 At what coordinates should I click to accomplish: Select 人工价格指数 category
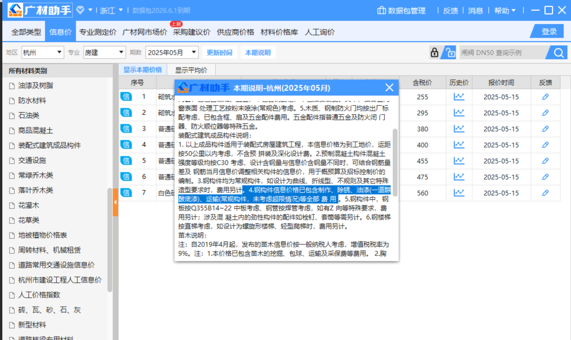[x=39, y=295]
